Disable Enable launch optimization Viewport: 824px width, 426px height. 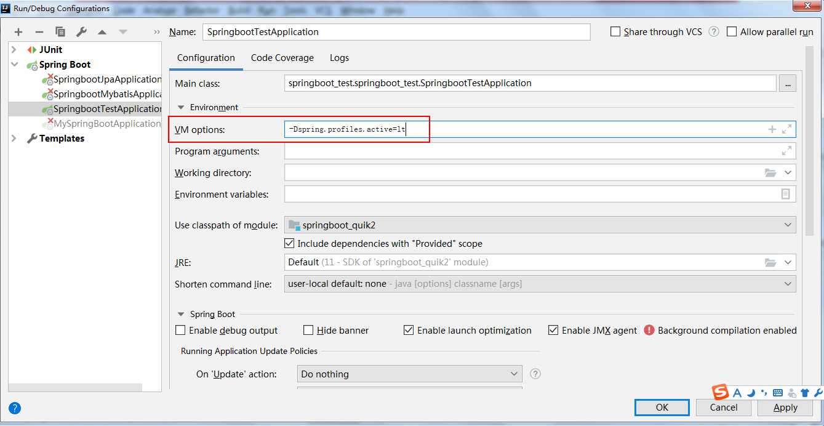[x=409, y=330]
